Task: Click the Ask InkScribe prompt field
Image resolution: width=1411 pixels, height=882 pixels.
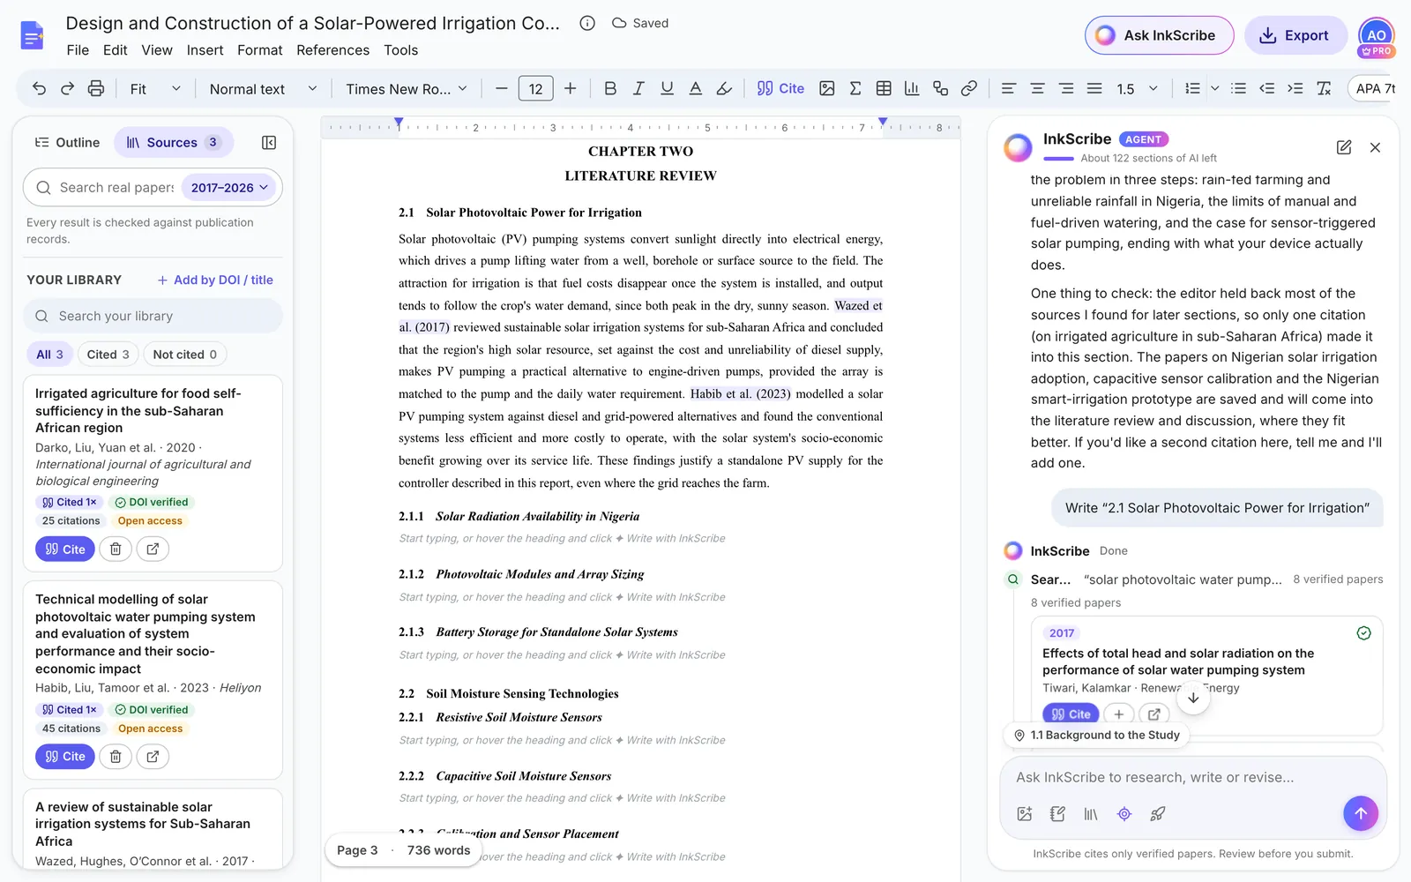Action: point(1192,777)
